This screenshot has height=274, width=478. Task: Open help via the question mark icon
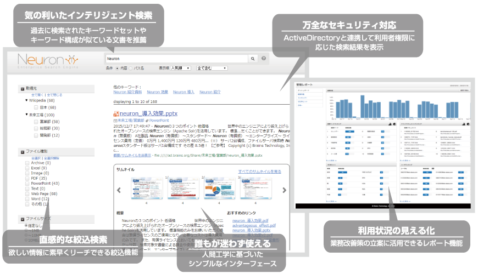coord(264,59)
